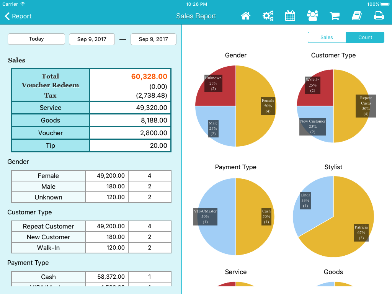Screen dimensions: 392x294
Task: Switch chart view to Sales
Action: click(327, 38)
